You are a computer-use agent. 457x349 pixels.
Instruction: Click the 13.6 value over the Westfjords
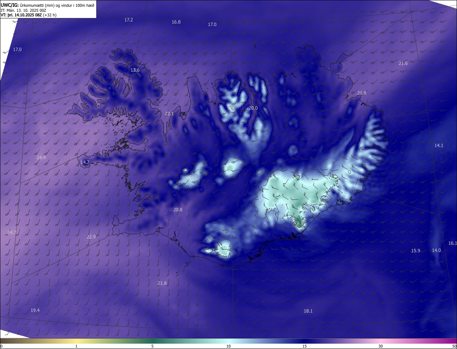point(135,70)
